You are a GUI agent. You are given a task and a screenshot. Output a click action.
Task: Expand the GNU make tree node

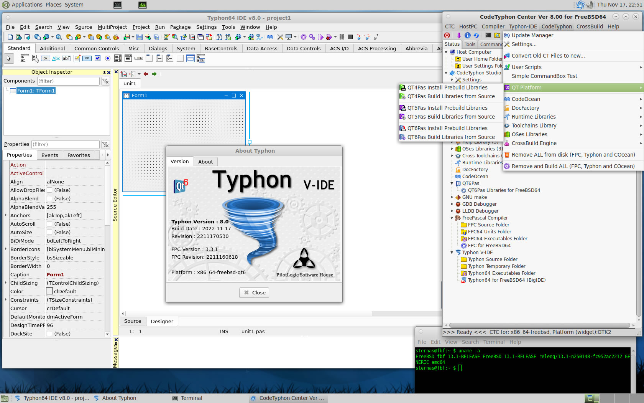click(x=452, y=197)
